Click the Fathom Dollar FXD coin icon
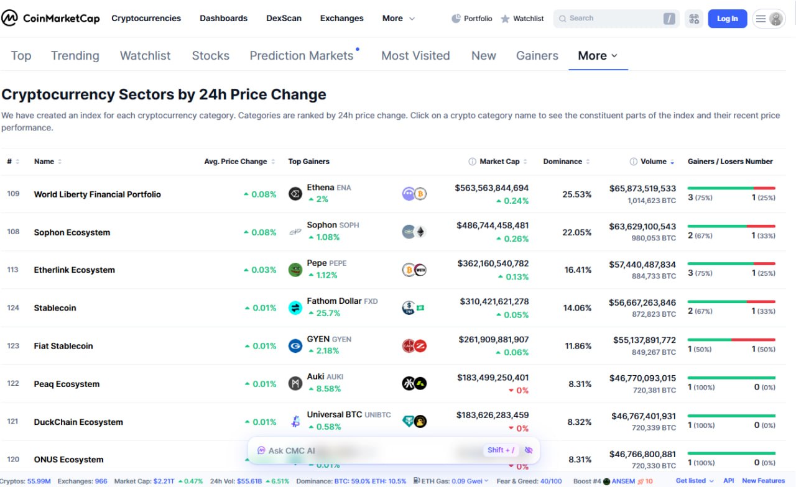 (295, 307)
